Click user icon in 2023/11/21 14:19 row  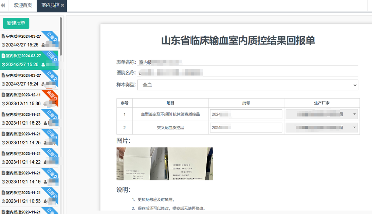[45, 182]
